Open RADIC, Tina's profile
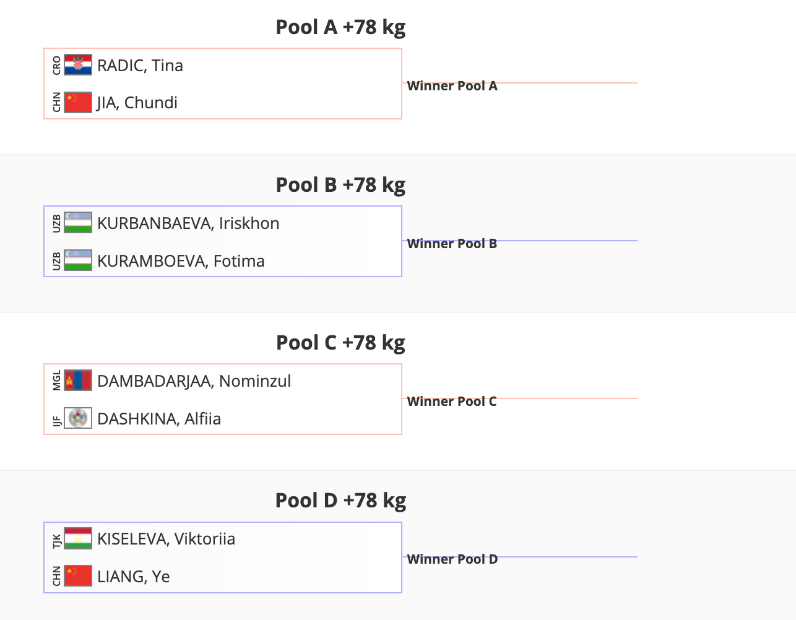The width and height of the screenshot is (796, 620). (140, 66)
